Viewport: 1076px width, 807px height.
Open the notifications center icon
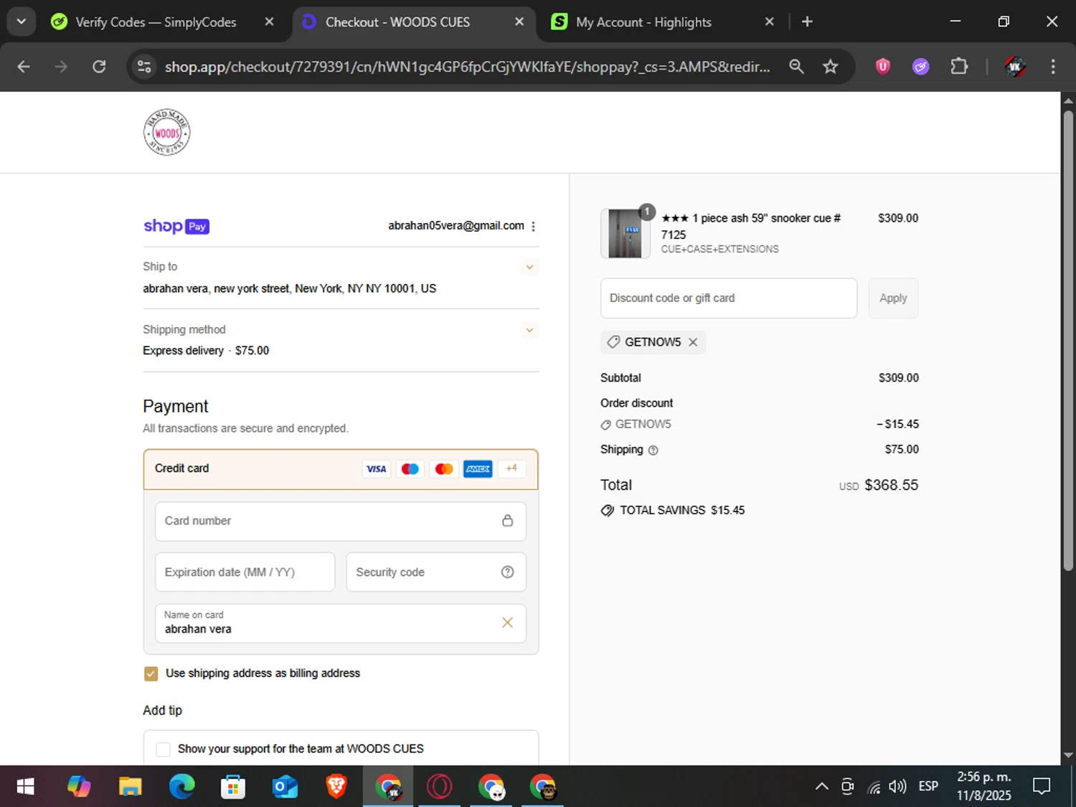tap(1042, 787)
